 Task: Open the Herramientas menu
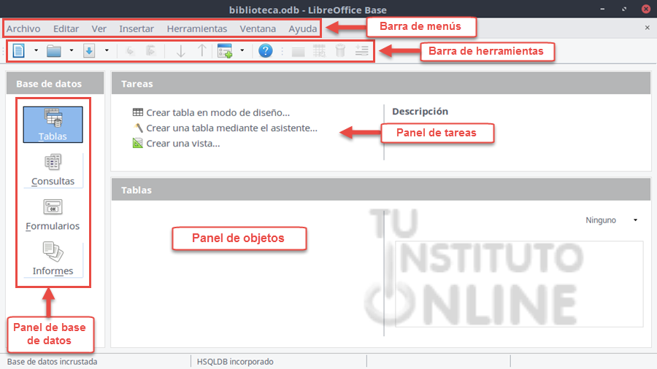[x=197, y=29]
